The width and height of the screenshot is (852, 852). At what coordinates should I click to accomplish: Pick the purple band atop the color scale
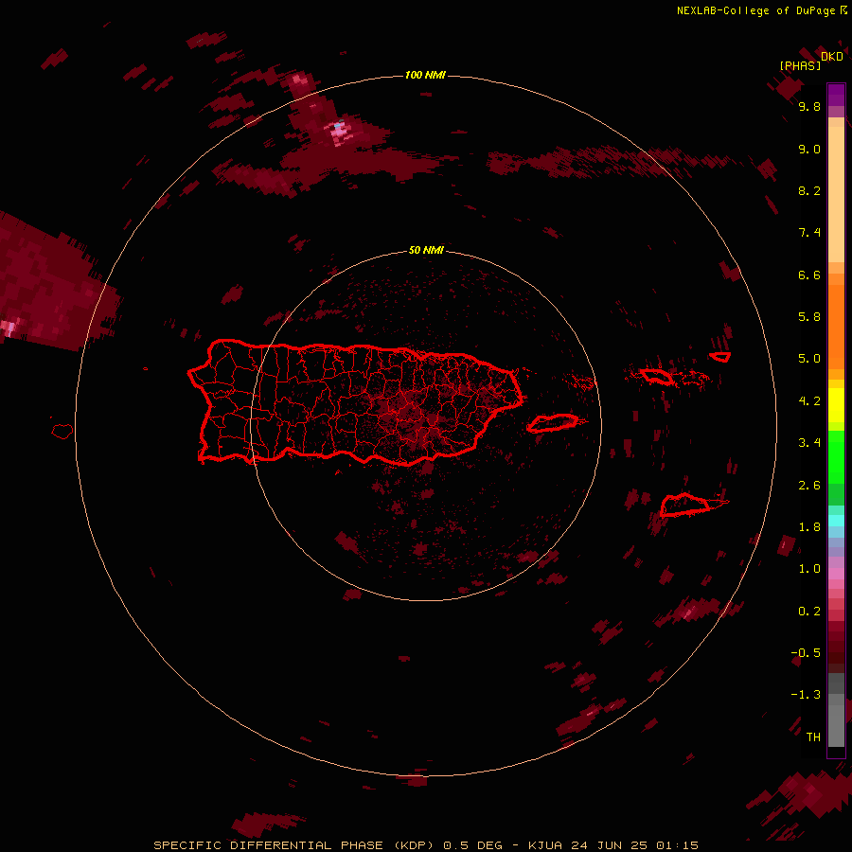(836, 95)
